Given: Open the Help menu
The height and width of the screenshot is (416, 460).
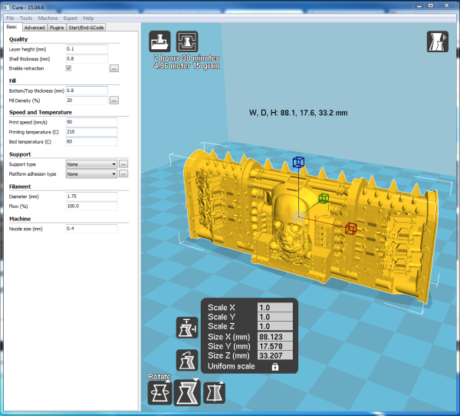Looking at the screenshot, I should pyautogui.click(x=88, y=18).
